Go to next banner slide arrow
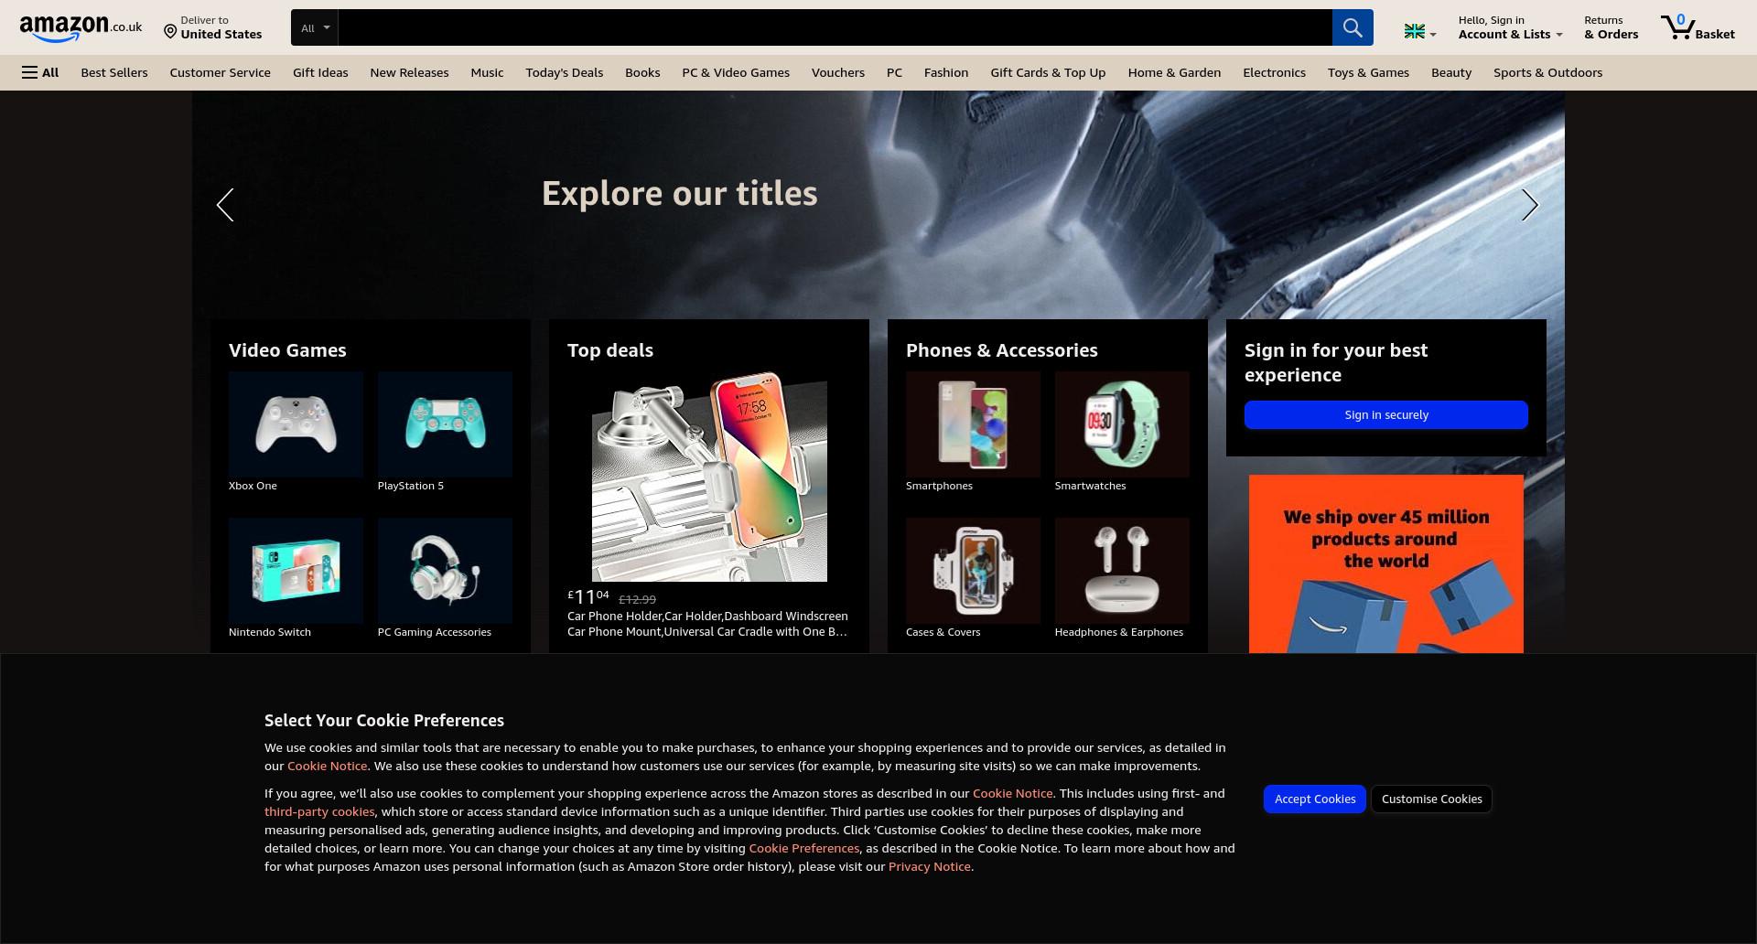This screenshot has width=1757, height=944. [1530, 205]
